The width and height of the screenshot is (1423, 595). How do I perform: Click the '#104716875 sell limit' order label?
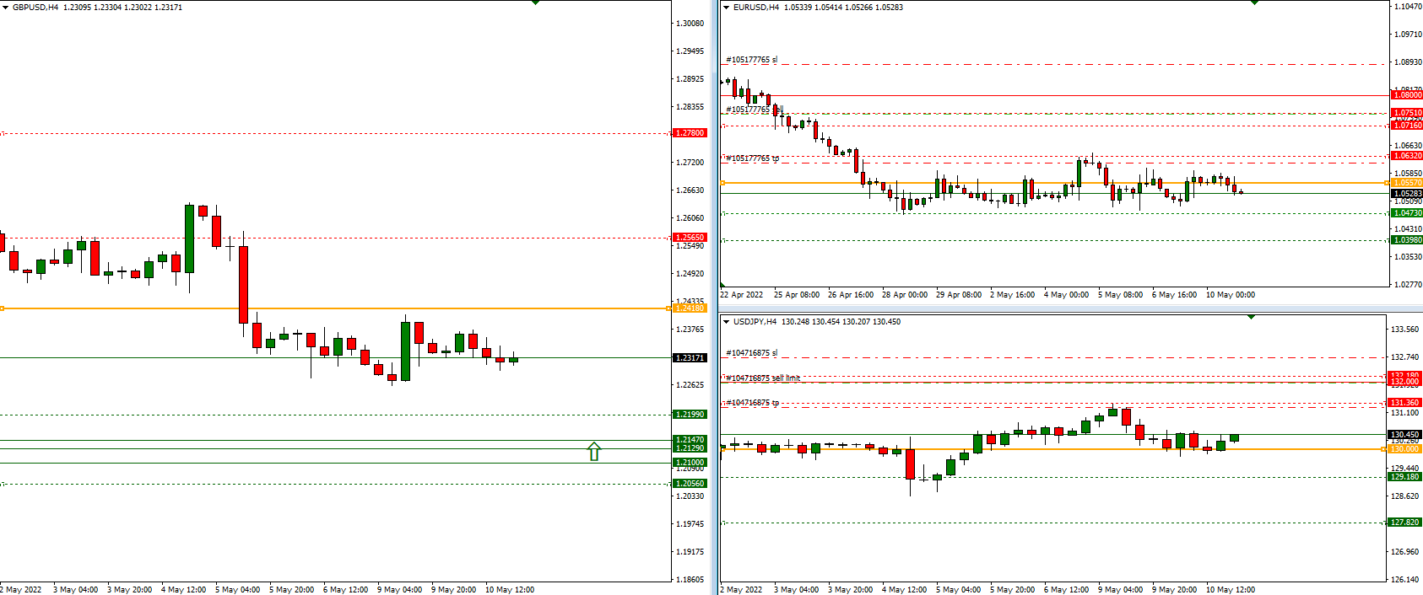(763, 378)
